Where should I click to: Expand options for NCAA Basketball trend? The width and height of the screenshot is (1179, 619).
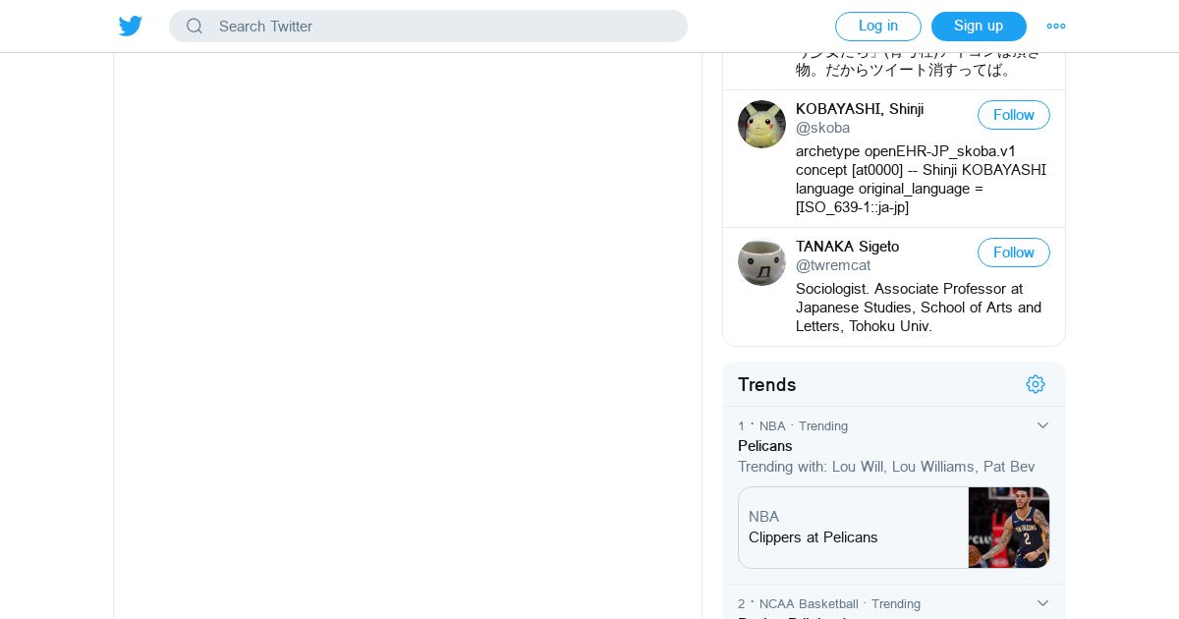pyautogui.click(x=1042, y=603)
